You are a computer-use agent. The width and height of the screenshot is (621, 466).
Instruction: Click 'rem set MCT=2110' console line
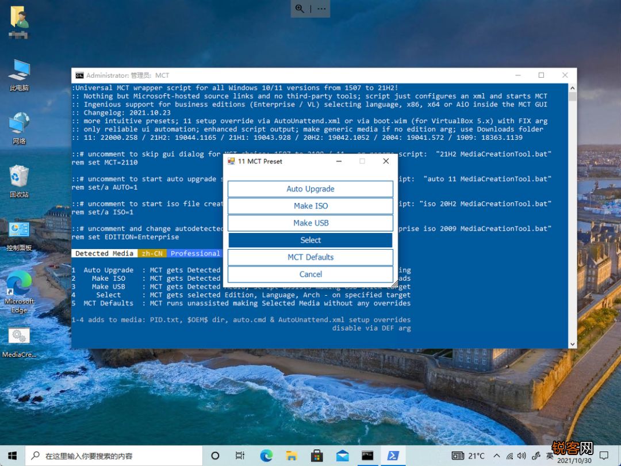[105, 162]
